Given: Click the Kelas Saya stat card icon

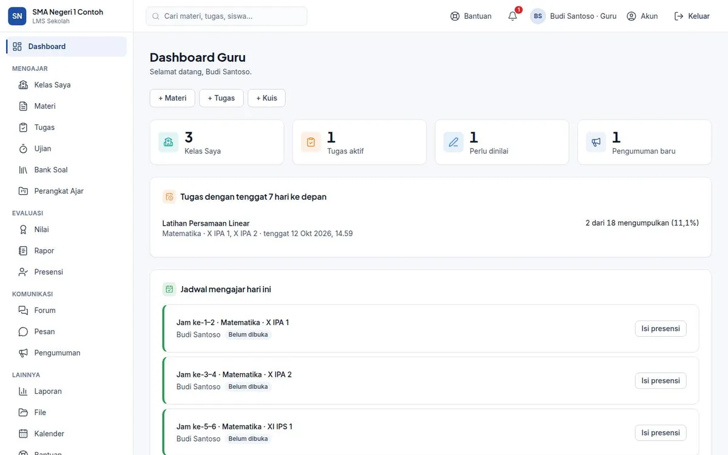Looking at the screenshot, I should pyautogui.click(x=169, y=142).
